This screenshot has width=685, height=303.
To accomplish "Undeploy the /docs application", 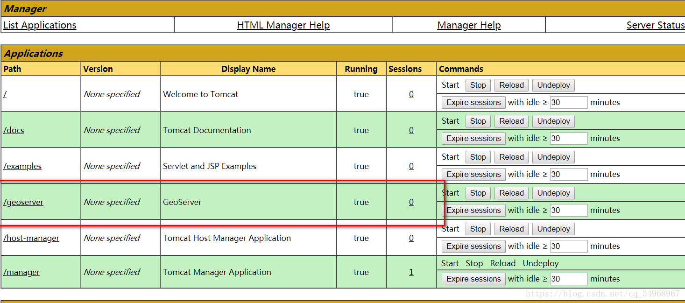I will coord(554,121).
